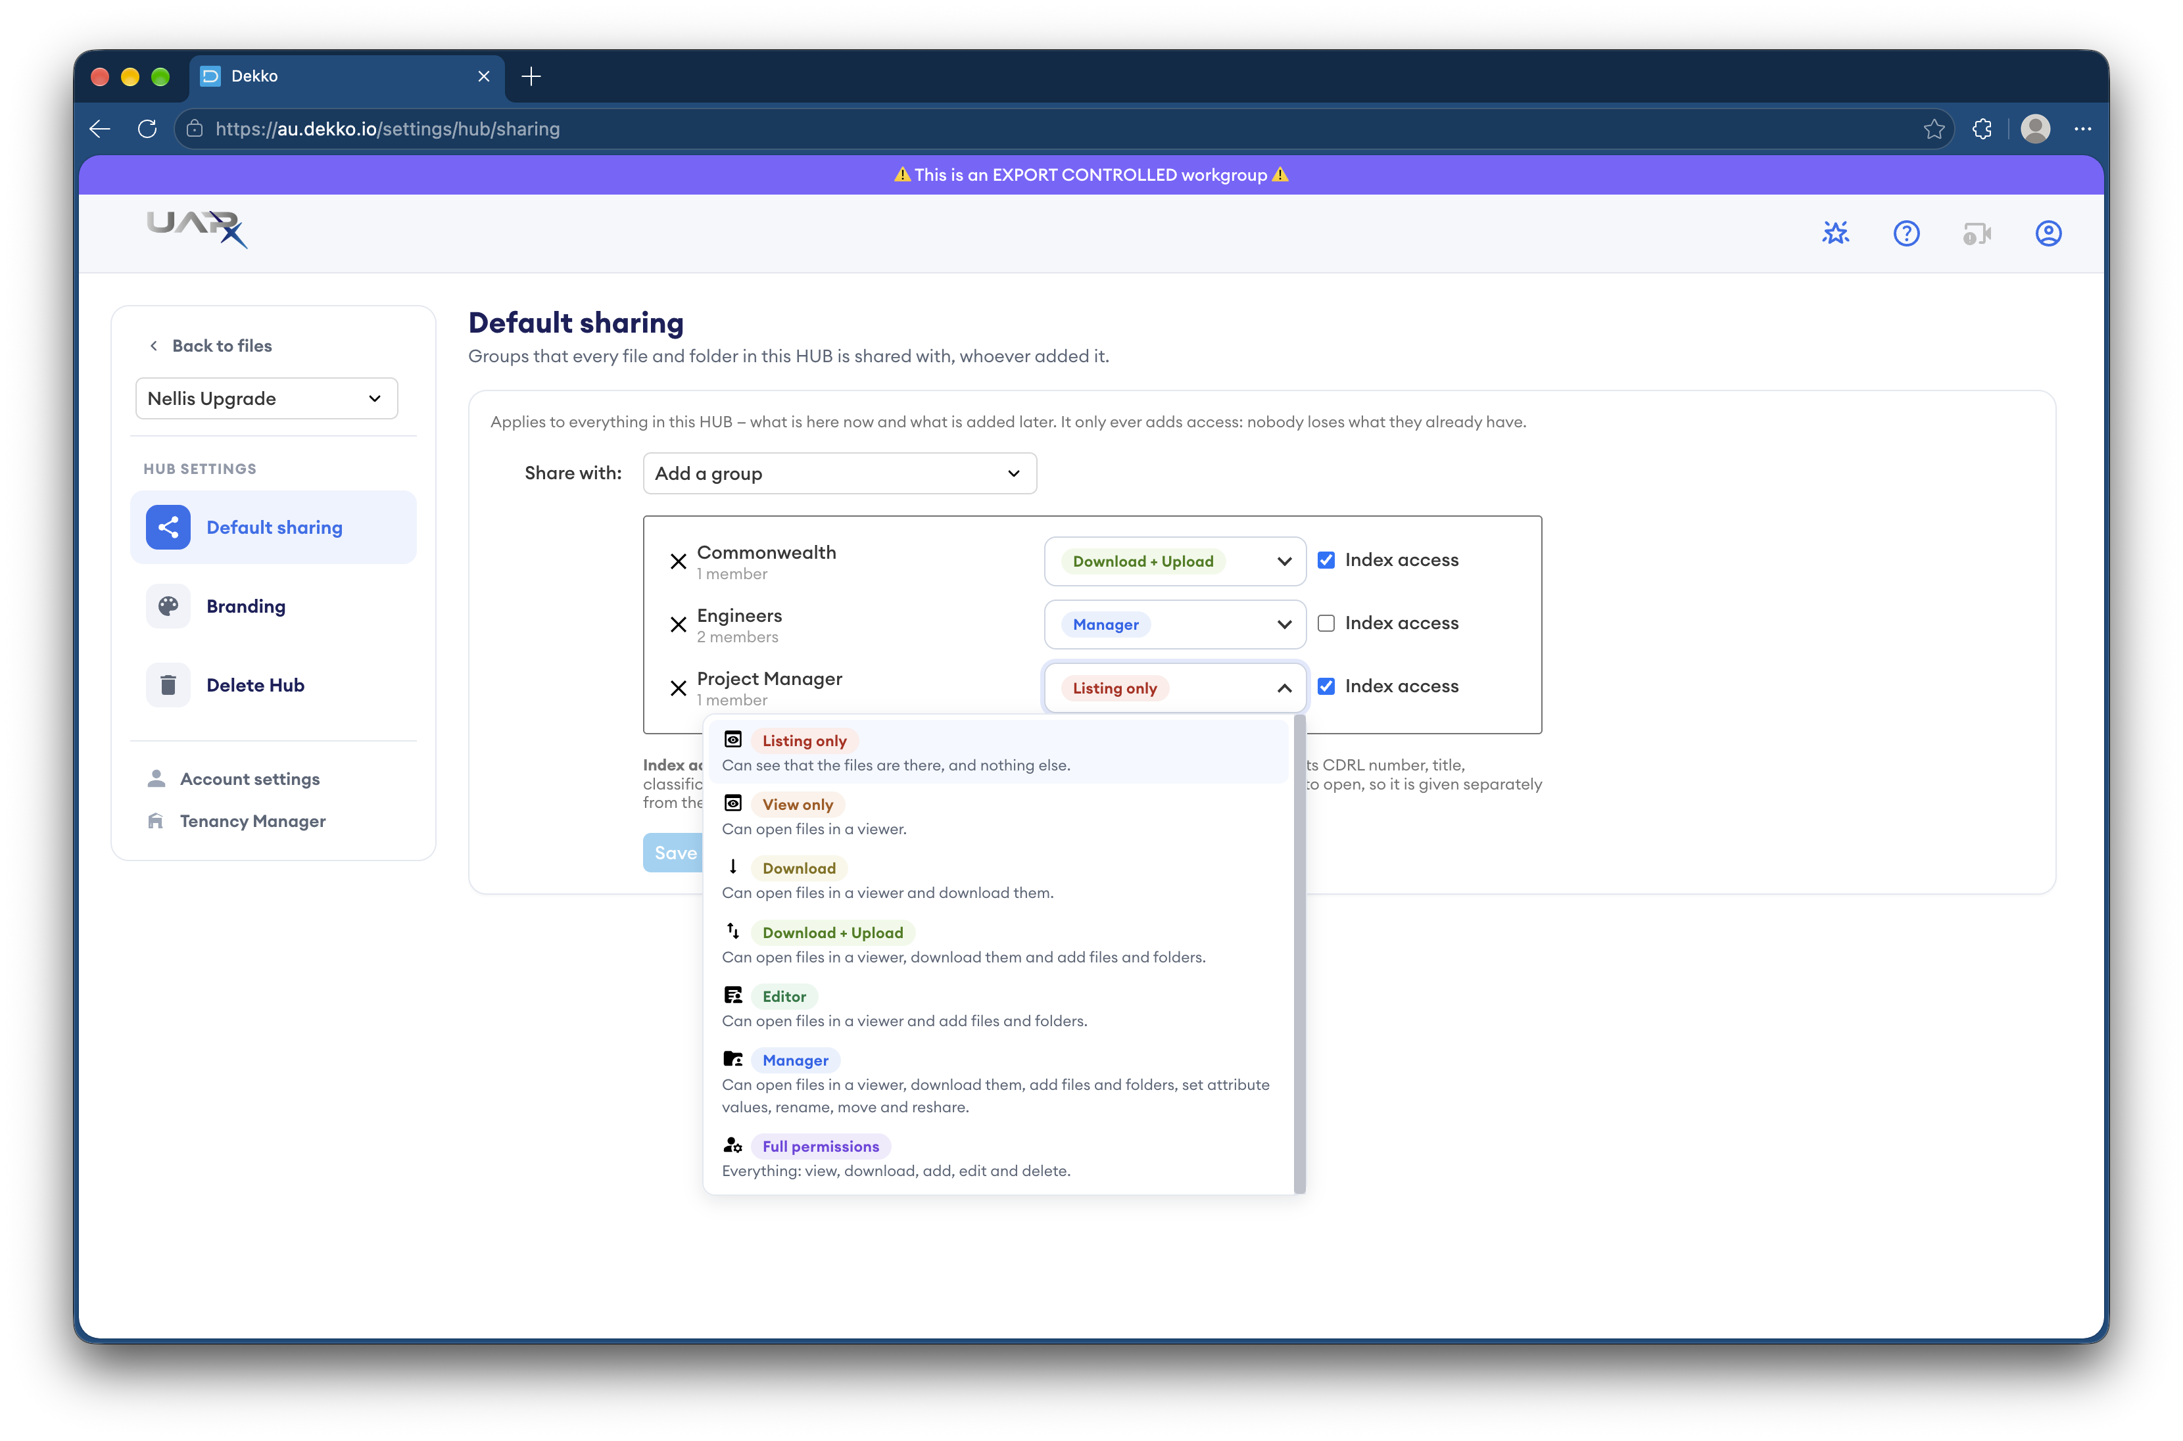
Task: Click the Default sharing page heading
Action: [575, 323]
